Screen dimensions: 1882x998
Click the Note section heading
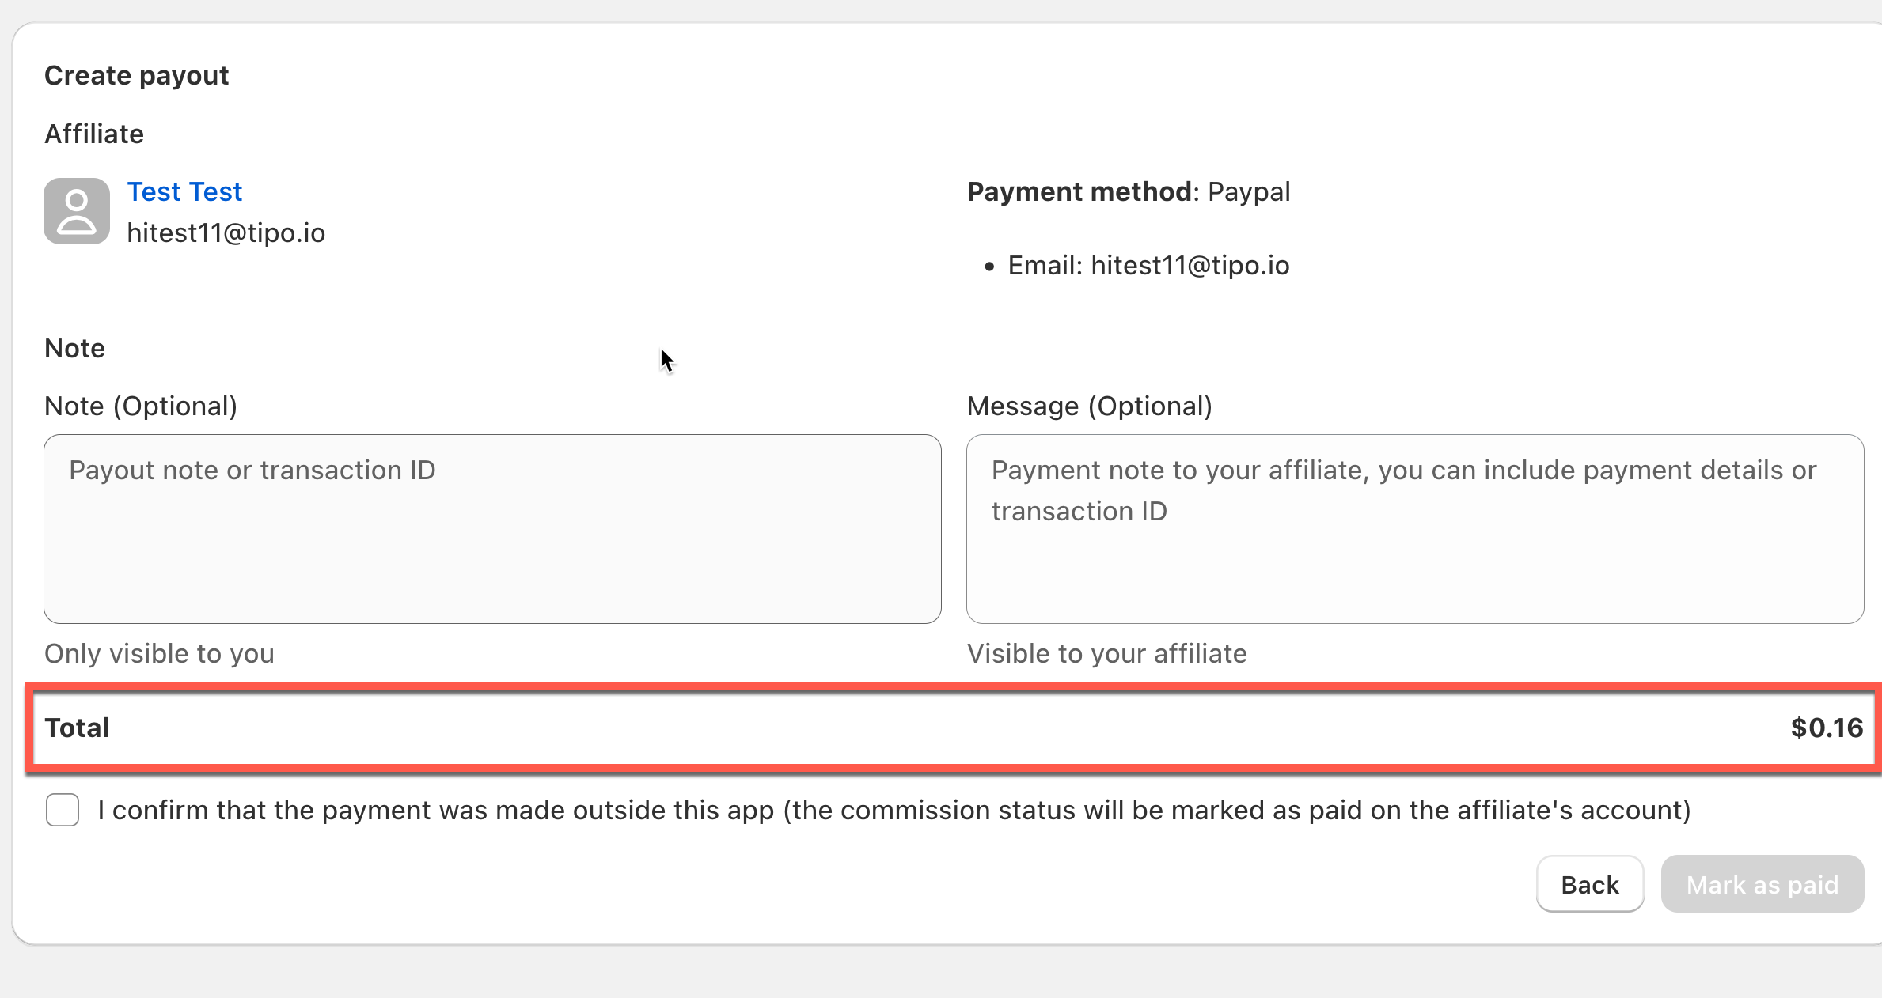74,349
